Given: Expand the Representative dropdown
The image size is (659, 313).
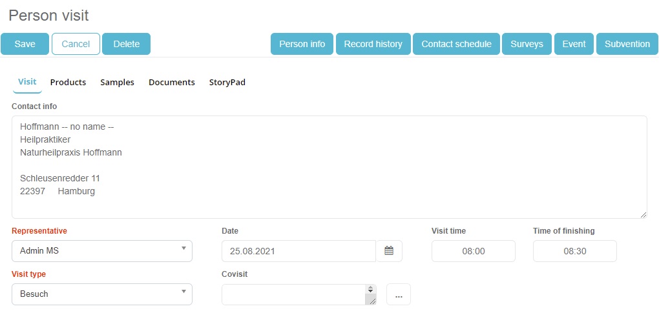Looking at the screenshot, I should [x=102, y=251].
